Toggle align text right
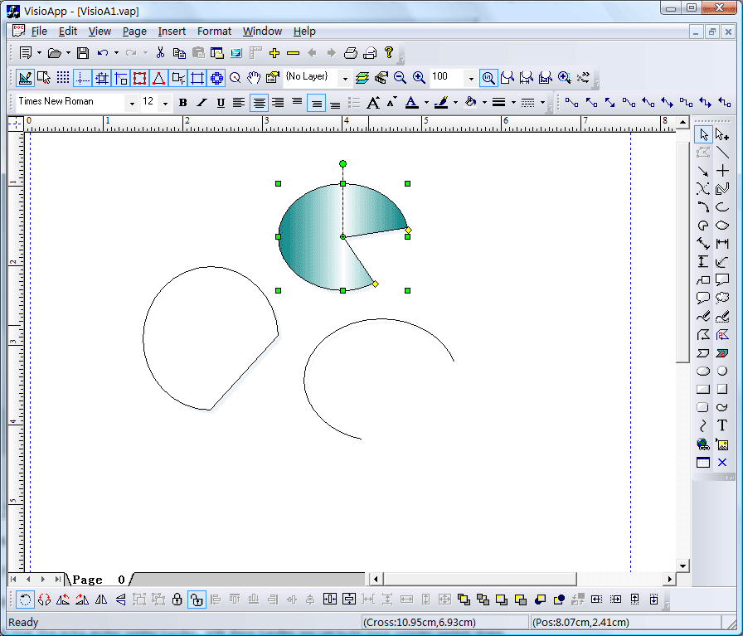This screenshot has width=743, height=636. pos(278,103)
